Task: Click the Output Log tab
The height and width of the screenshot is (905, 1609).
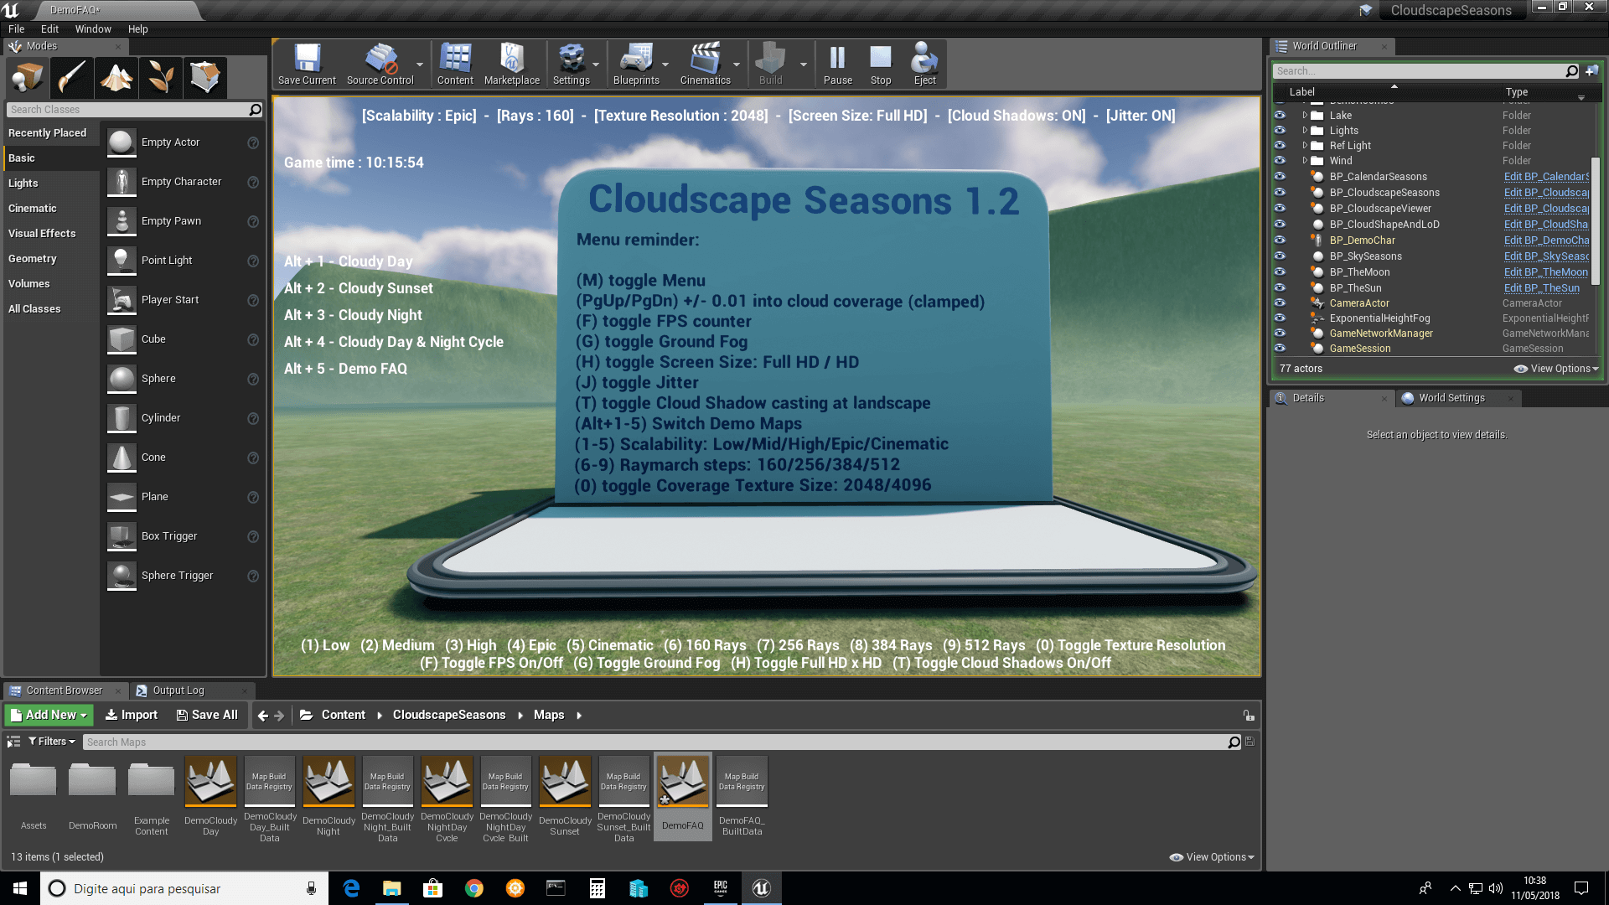Action: click(x=178, y=690)
